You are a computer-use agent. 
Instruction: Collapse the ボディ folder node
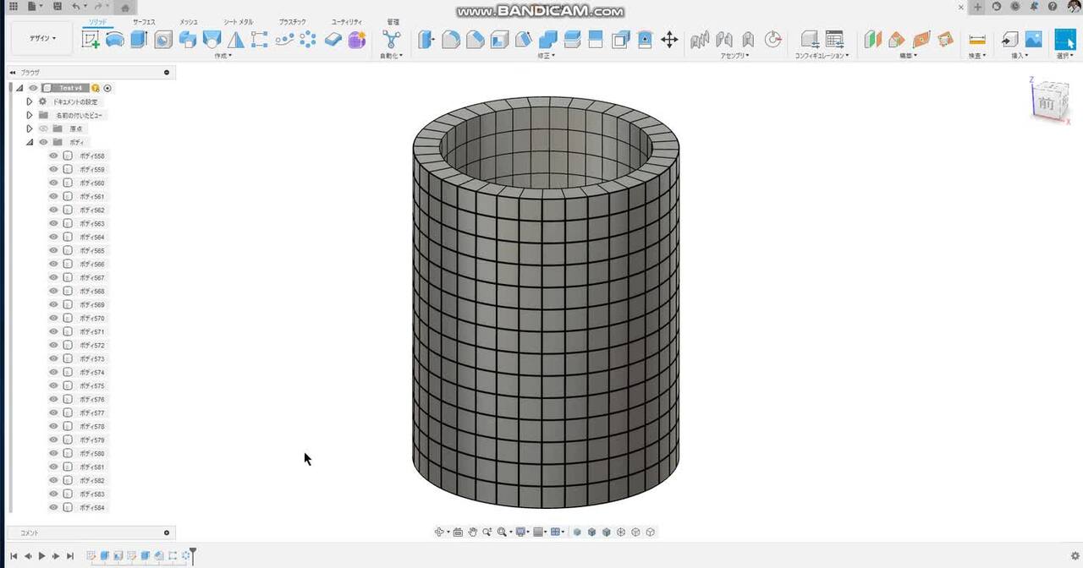29,142
